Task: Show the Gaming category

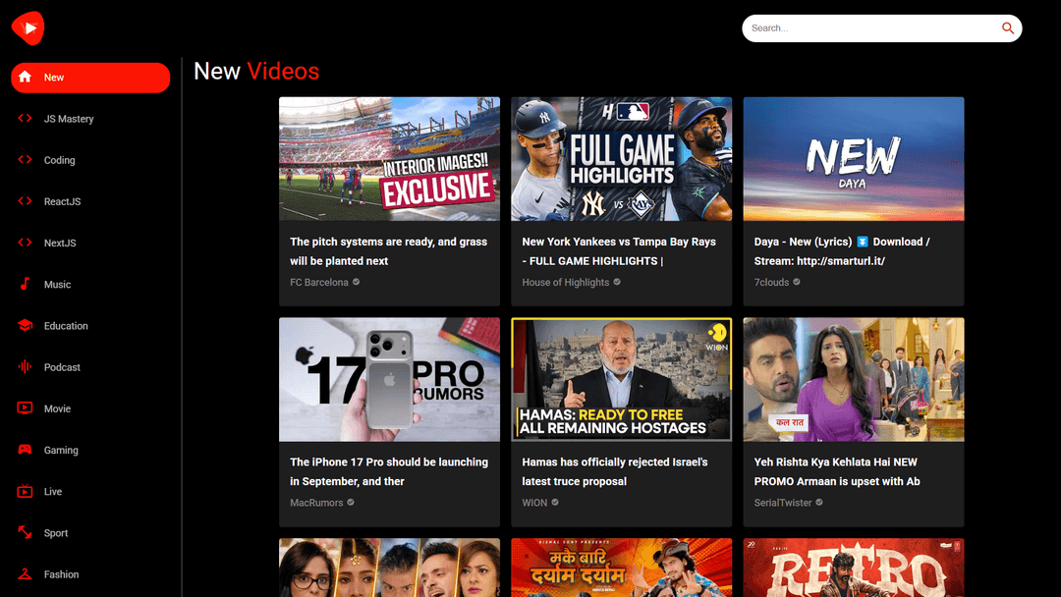Action: pos(61,451)
